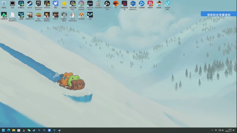Select the Epic Games Launcher desktop shortcut
The width and height of the screenshot is (237, 133).
38,5
